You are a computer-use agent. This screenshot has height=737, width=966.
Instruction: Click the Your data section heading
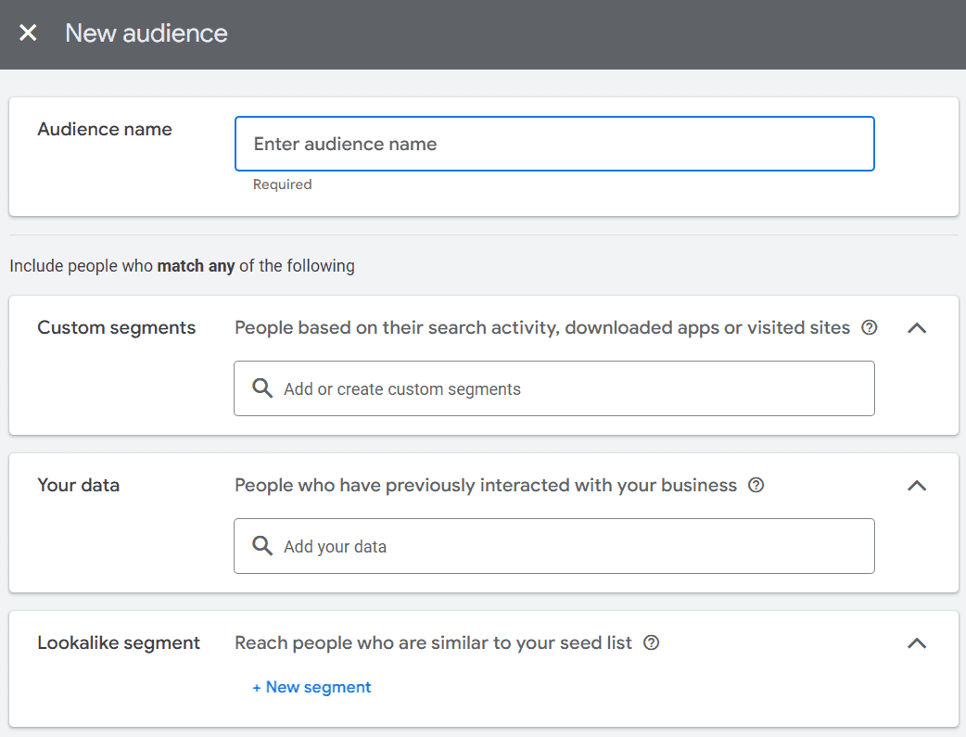[79, 485]
